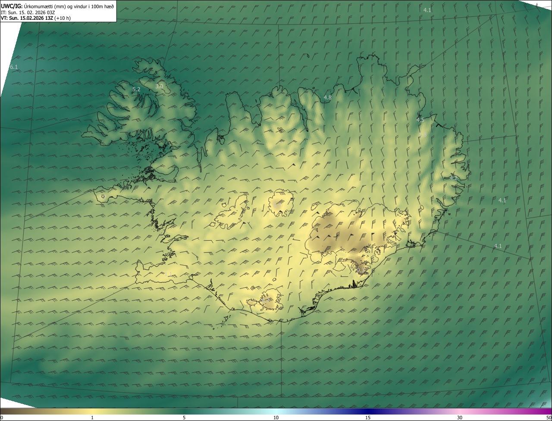Click the 6.1 value label over the sea

tap(14, 67)
